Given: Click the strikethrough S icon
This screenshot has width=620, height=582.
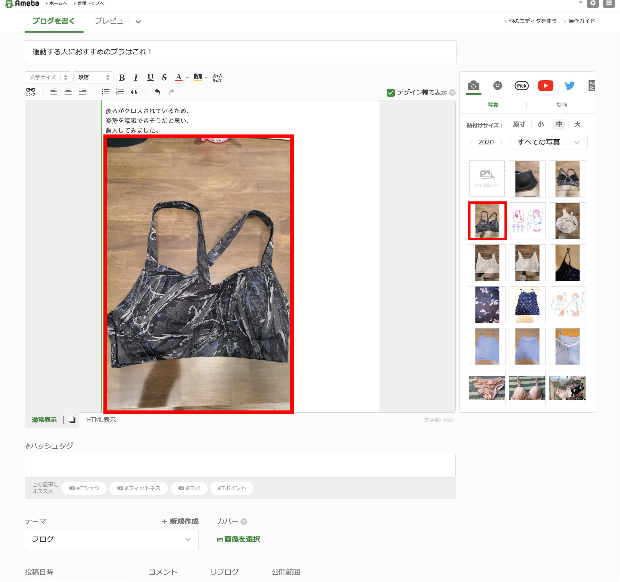Looking at the screenshot, I should (x=164, y=77).
